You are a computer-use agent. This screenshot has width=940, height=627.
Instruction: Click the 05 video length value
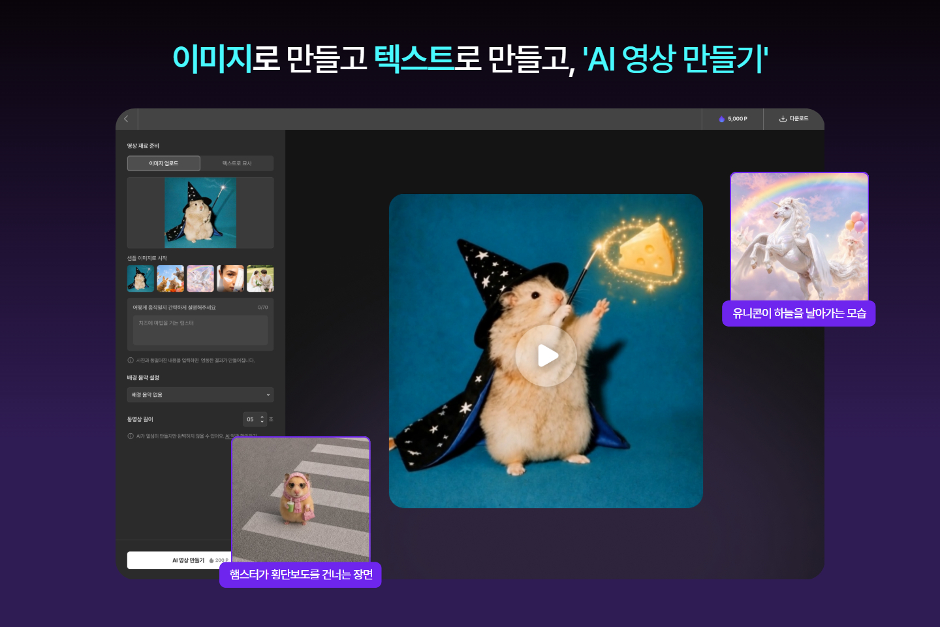click(250, 419)
